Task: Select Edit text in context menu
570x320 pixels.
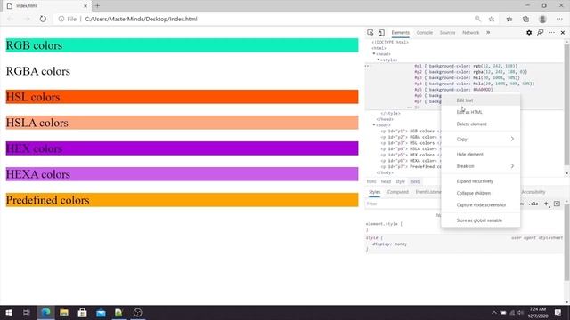Action: 481,100
